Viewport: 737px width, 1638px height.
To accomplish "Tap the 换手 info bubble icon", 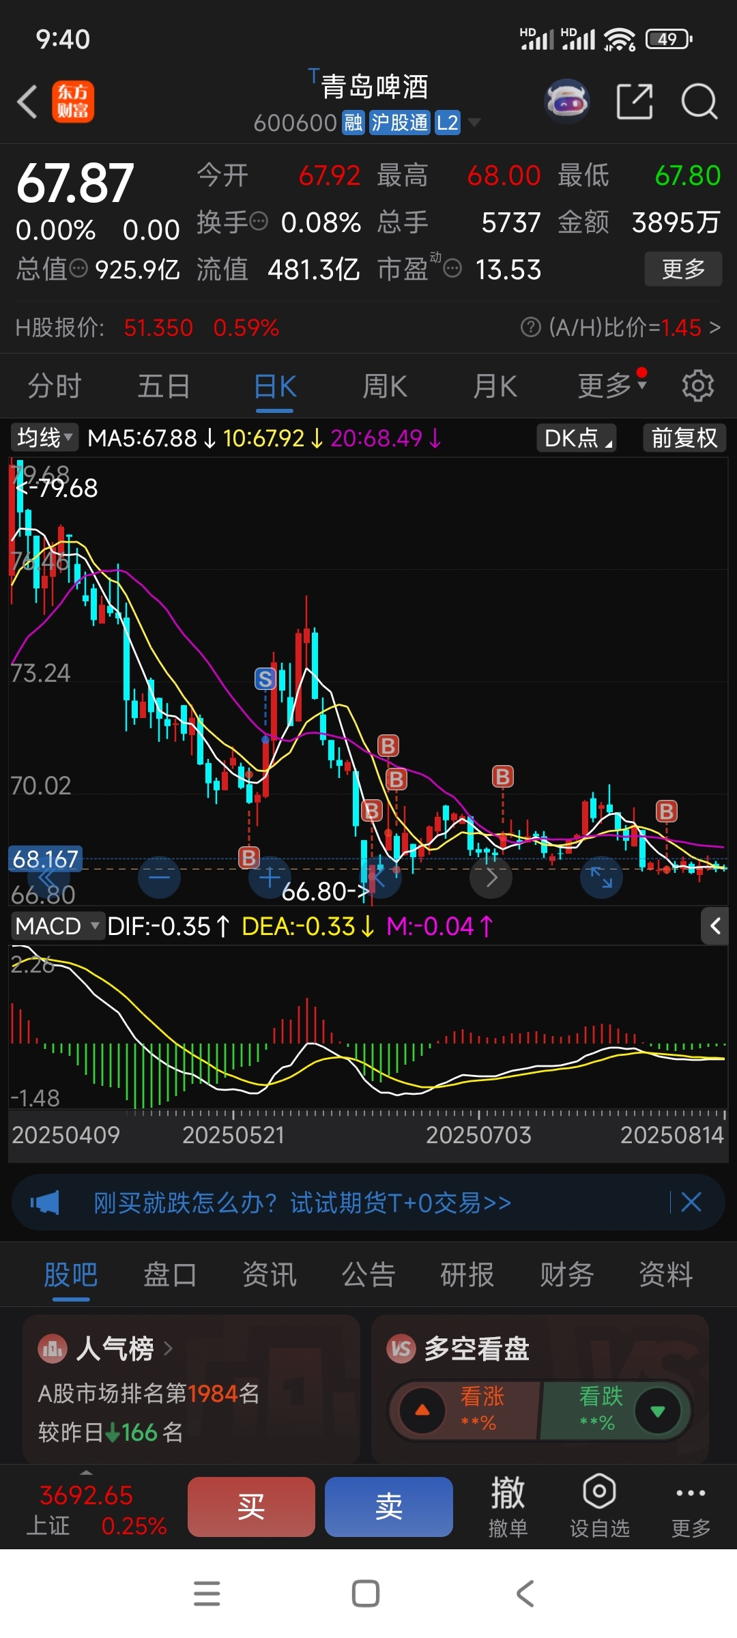I will tap(259, 221).
